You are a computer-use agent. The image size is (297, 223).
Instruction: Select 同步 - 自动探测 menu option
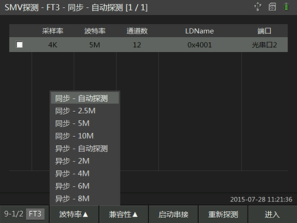pyautogui.click(x=85, y=98)
